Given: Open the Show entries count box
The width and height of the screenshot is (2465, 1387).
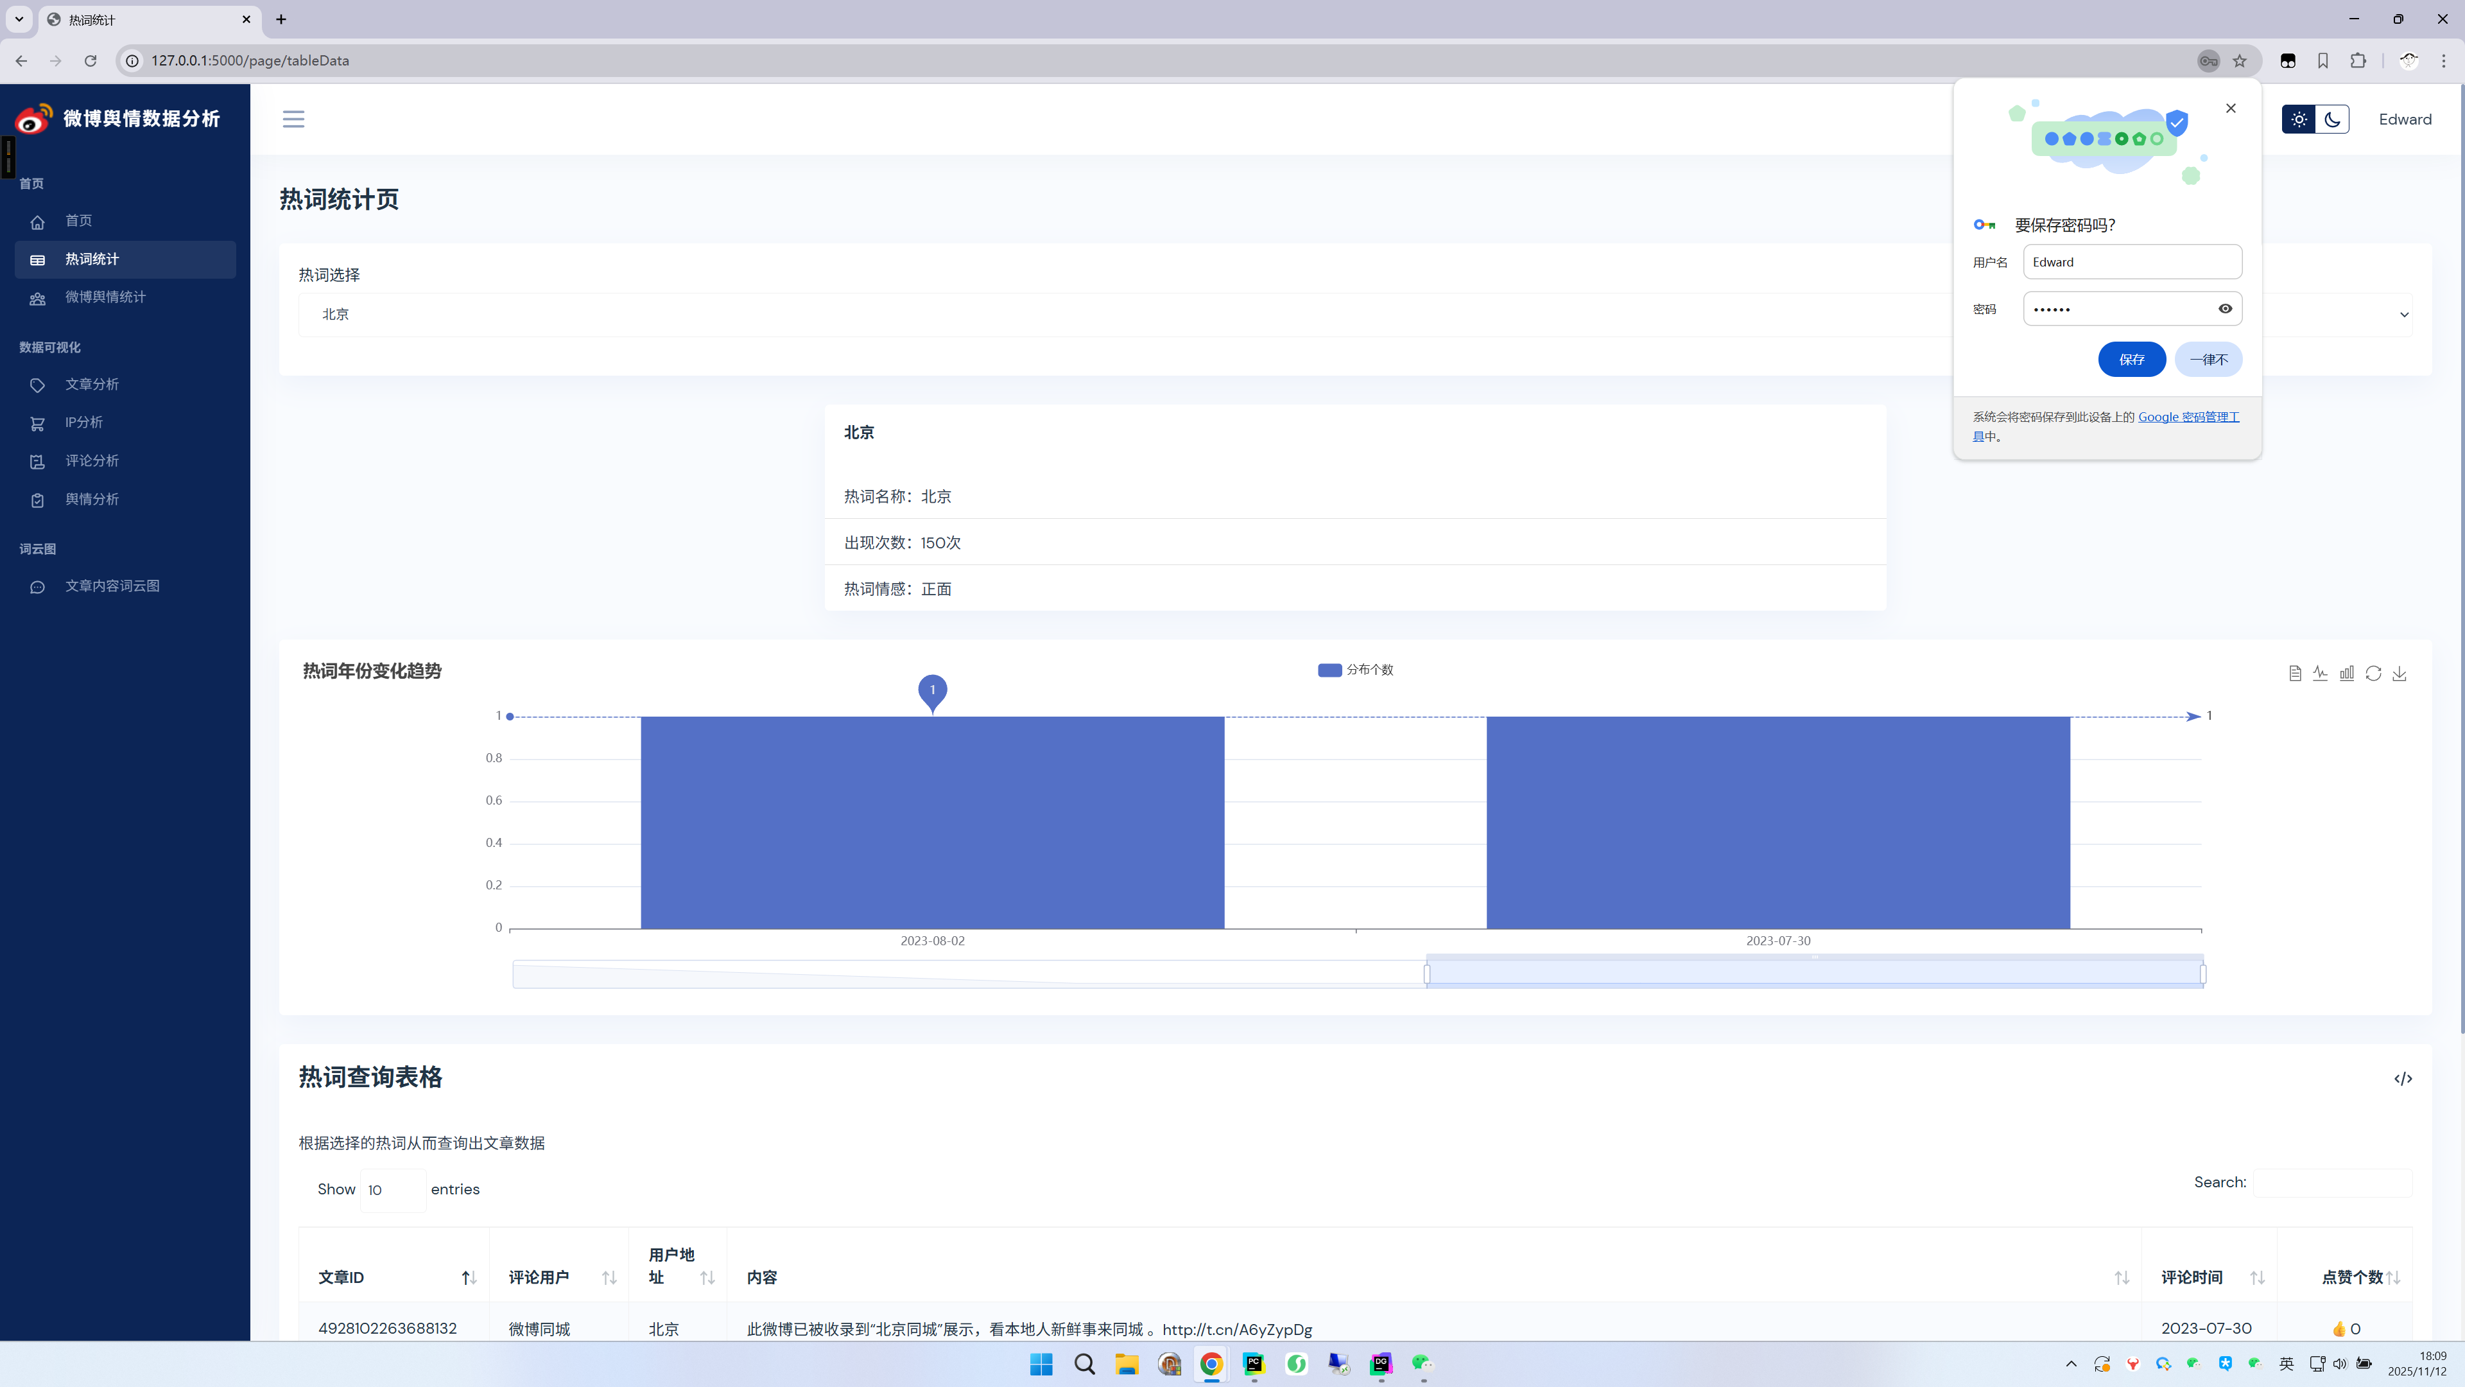Looking at the screenshot, I should (x=392, y=1190).
